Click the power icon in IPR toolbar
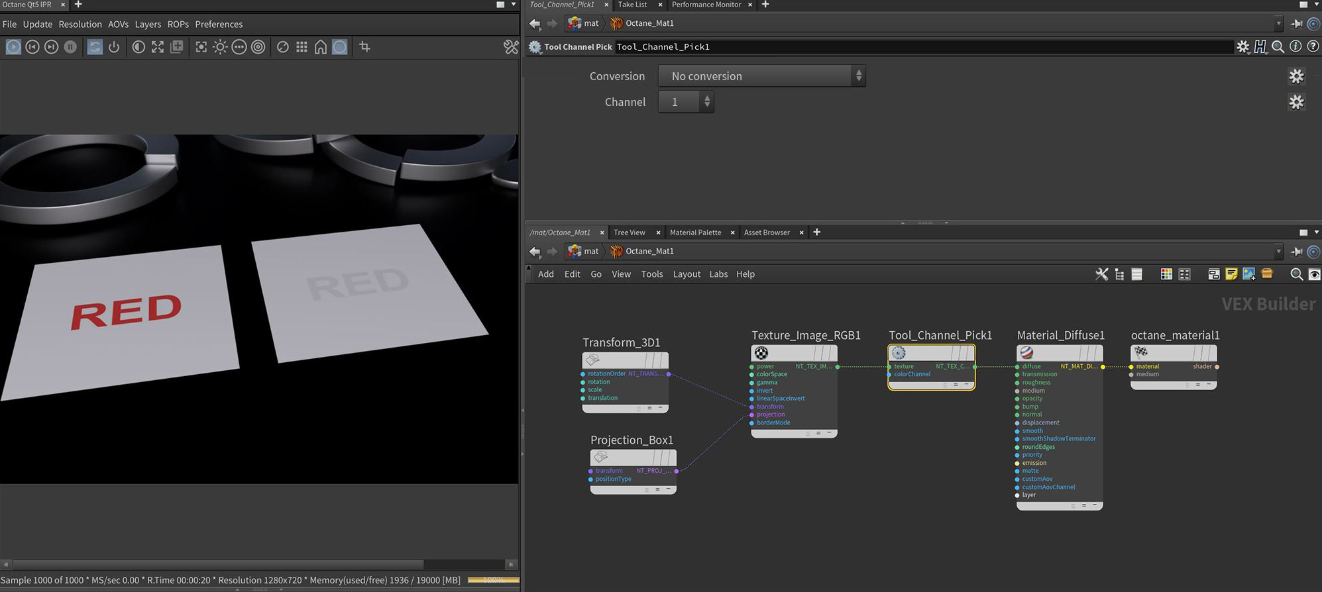1322x592 pixels. click(114, 47)
